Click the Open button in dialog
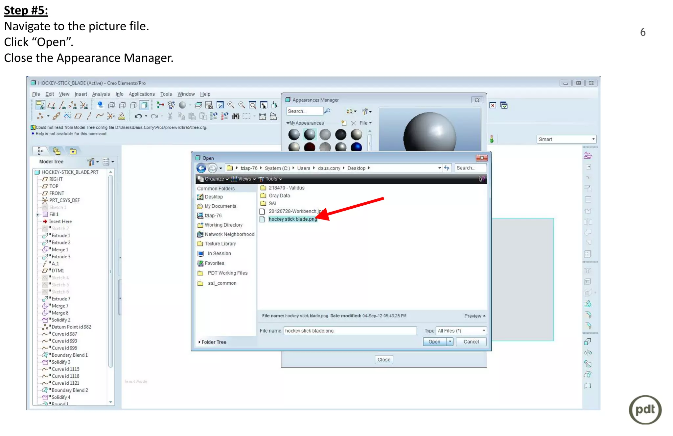673x436 pixels. tap(434, 342)
